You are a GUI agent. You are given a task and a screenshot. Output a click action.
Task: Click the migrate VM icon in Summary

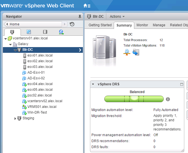point(136,52)
